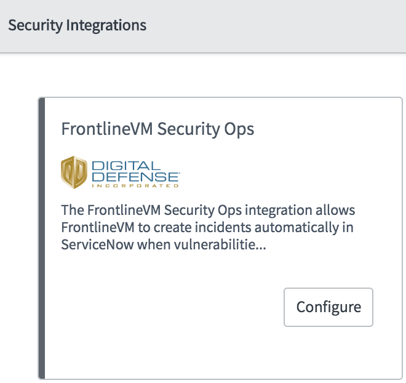Click "Security Ops" in the card title
Viewport: 406px width, 383px height.
pyautogui.click(x=205, y=129)
